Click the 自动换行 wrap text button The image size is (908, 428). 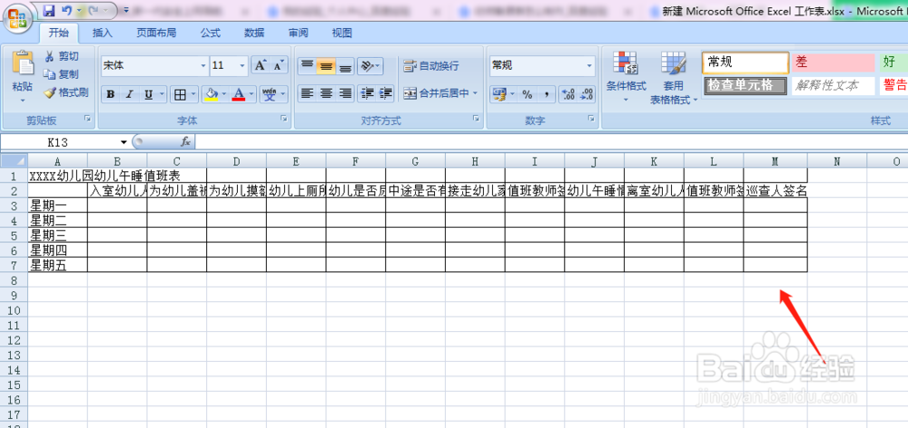(431, 66)
